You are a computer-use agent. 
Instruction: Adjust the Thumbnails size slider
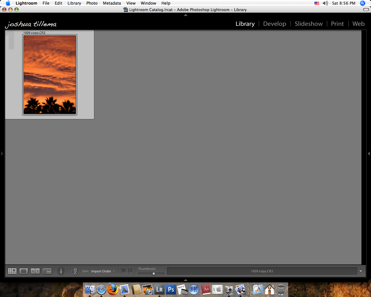(154, 273)
